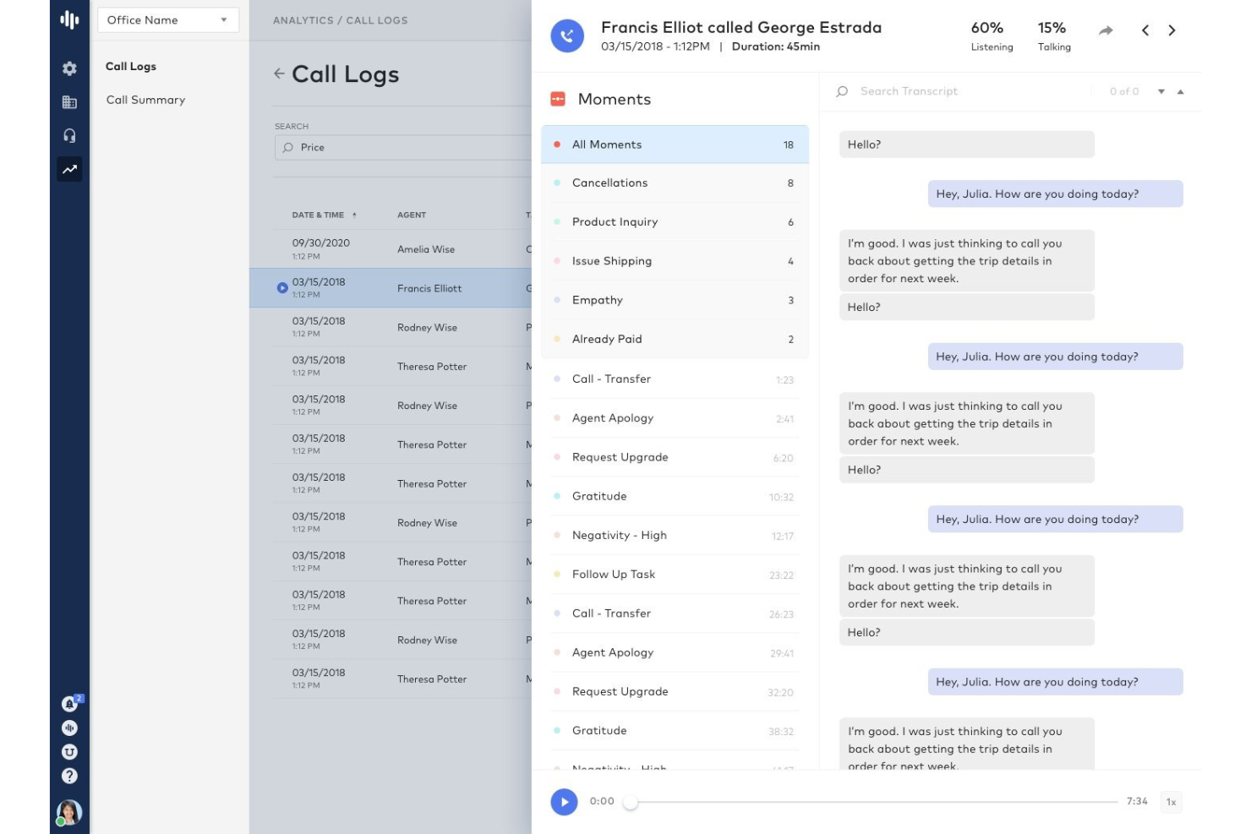Open the headset icon in the sidebar
Image resolution: width=1251 pixels, height=834 pixels.
70,135
